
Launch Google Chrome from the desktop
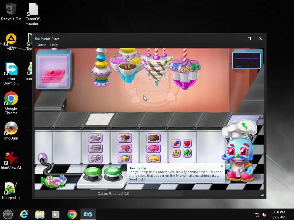pyautogui.click(x=11, y=103)
